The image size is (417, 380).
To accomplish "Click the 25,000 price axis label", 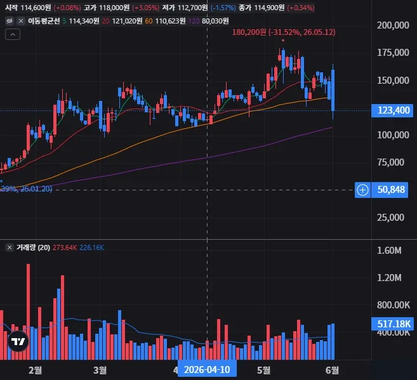I will 390,218.
